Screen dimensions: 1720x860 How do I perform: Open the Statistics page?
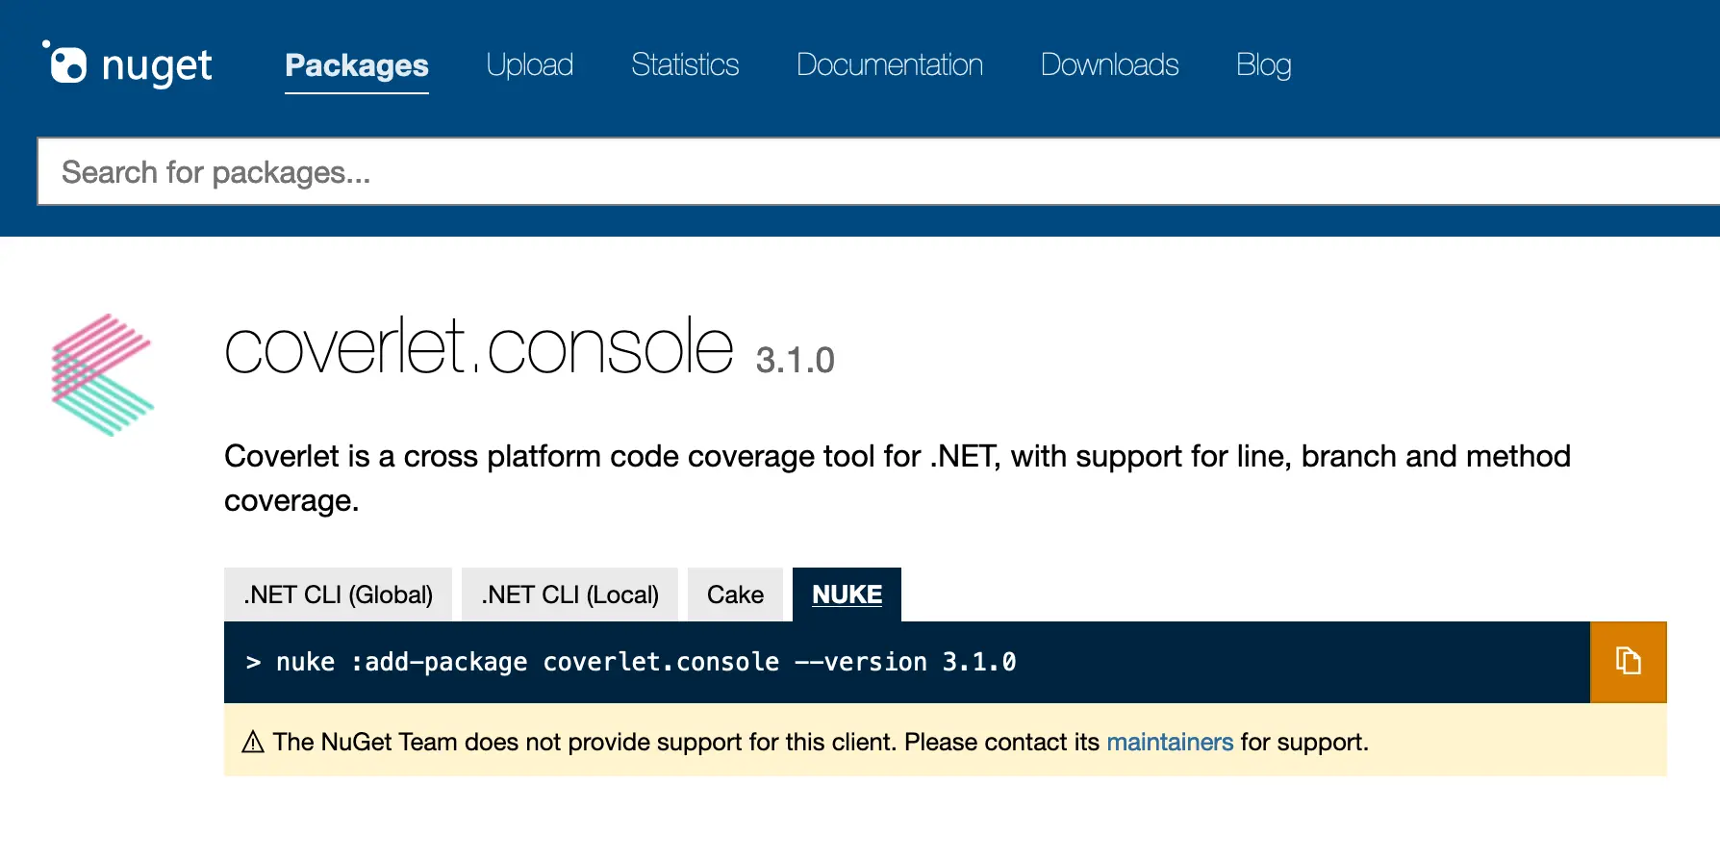click(x=685, y=65)
